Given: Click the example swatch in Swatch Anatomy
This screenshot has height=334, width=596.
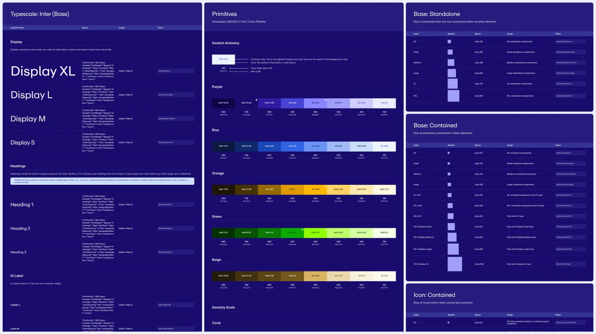Looking at the screenshot, I should tap(223, 59).
